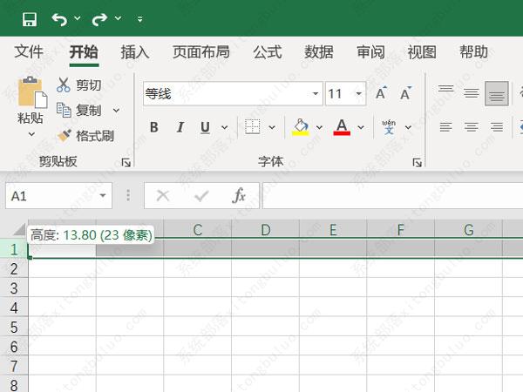Increase font size with larger A icon
The image size is (523, 392).
(381, 93)
